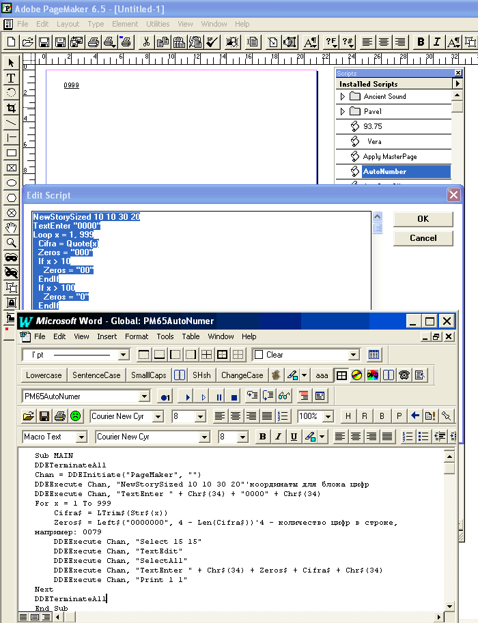The image size is (478, 623).
Task: Select the Rotating tool in toolbox
Action: (x=11, y=93)
